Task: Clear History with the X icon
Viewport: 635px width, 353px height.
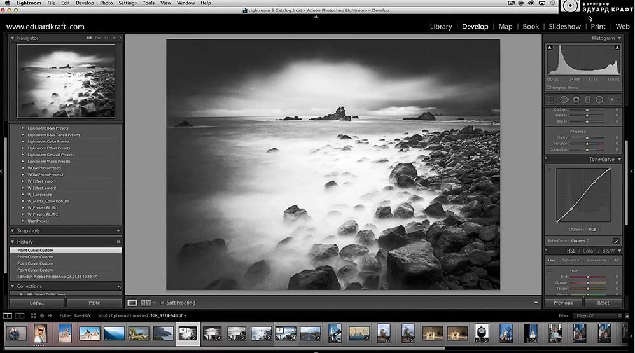Action: point(118,242)
